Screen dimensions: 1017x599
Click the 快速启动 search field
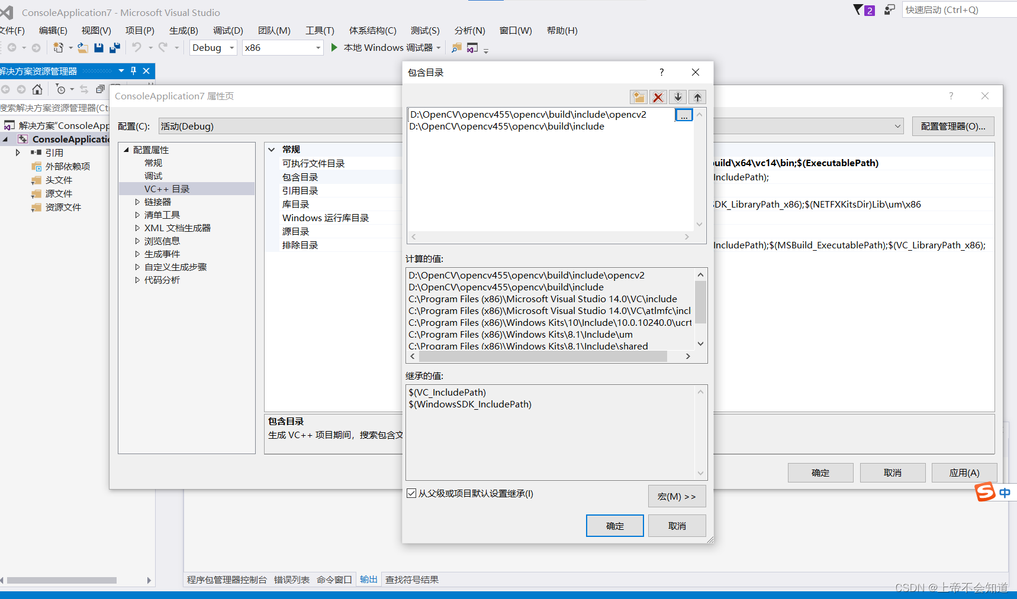959,9
